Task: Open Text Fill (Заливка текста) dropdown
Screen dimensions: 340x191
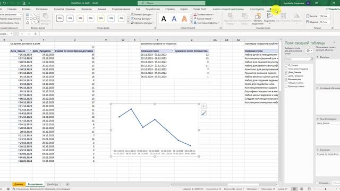Action: point(204,14)
